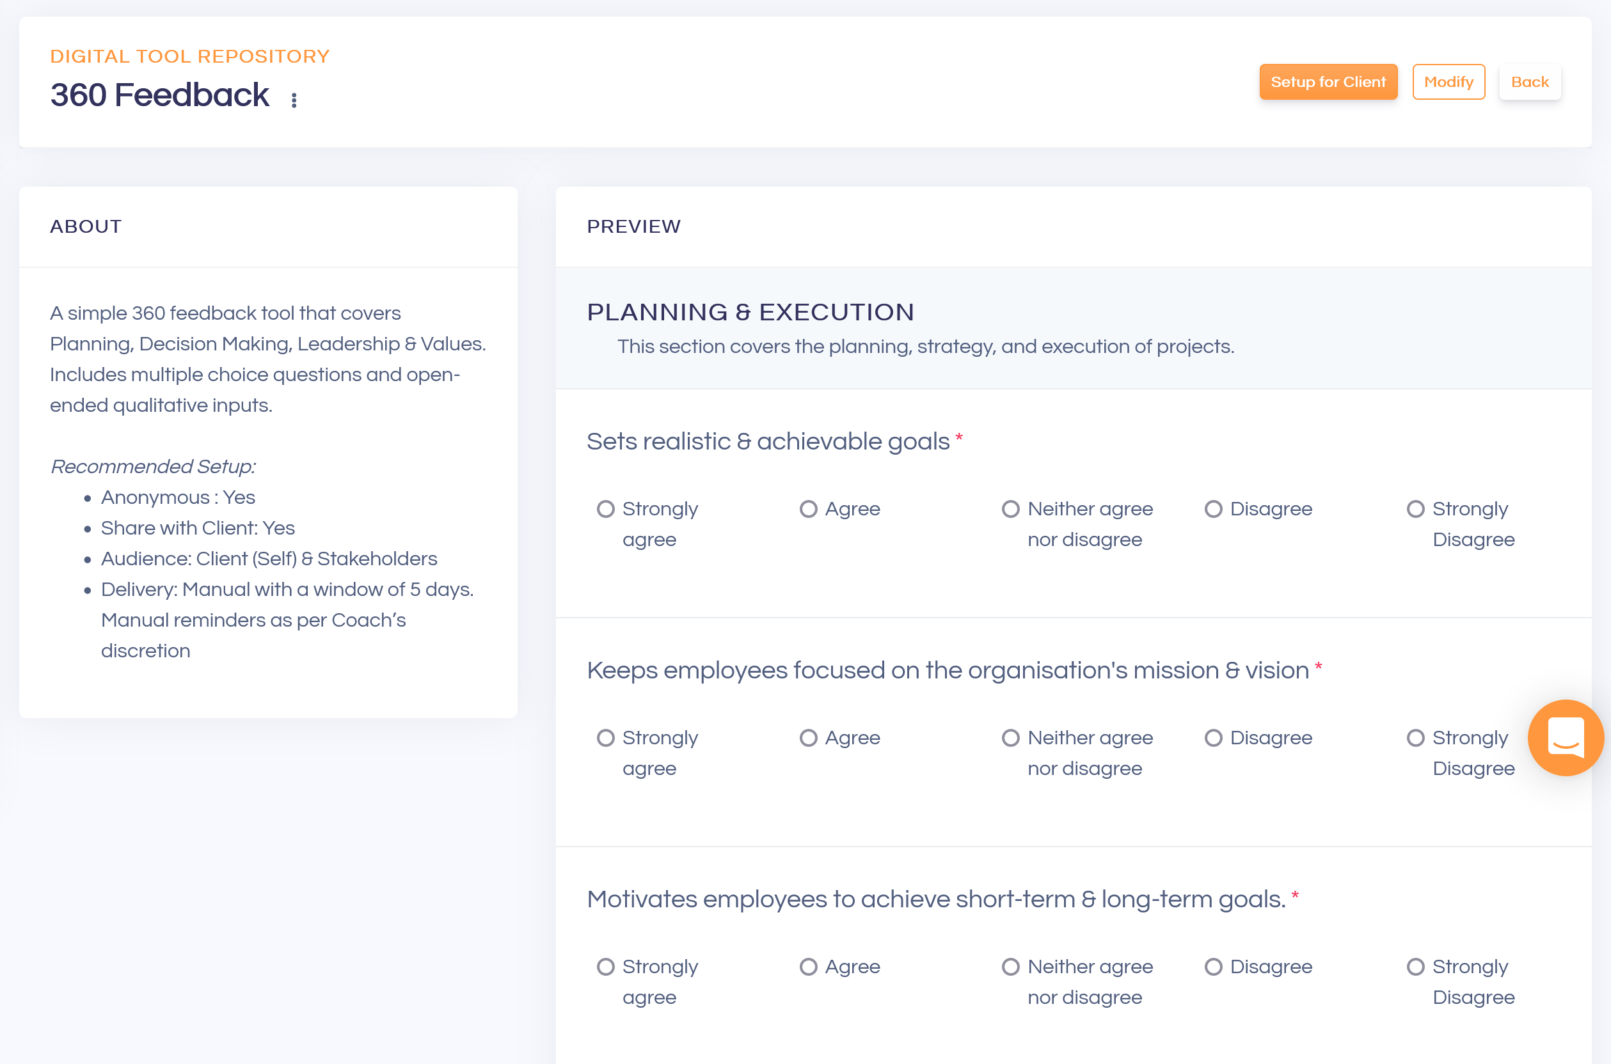Select 'Strongly agree' radio button for realistic goals

coord(606,510)
